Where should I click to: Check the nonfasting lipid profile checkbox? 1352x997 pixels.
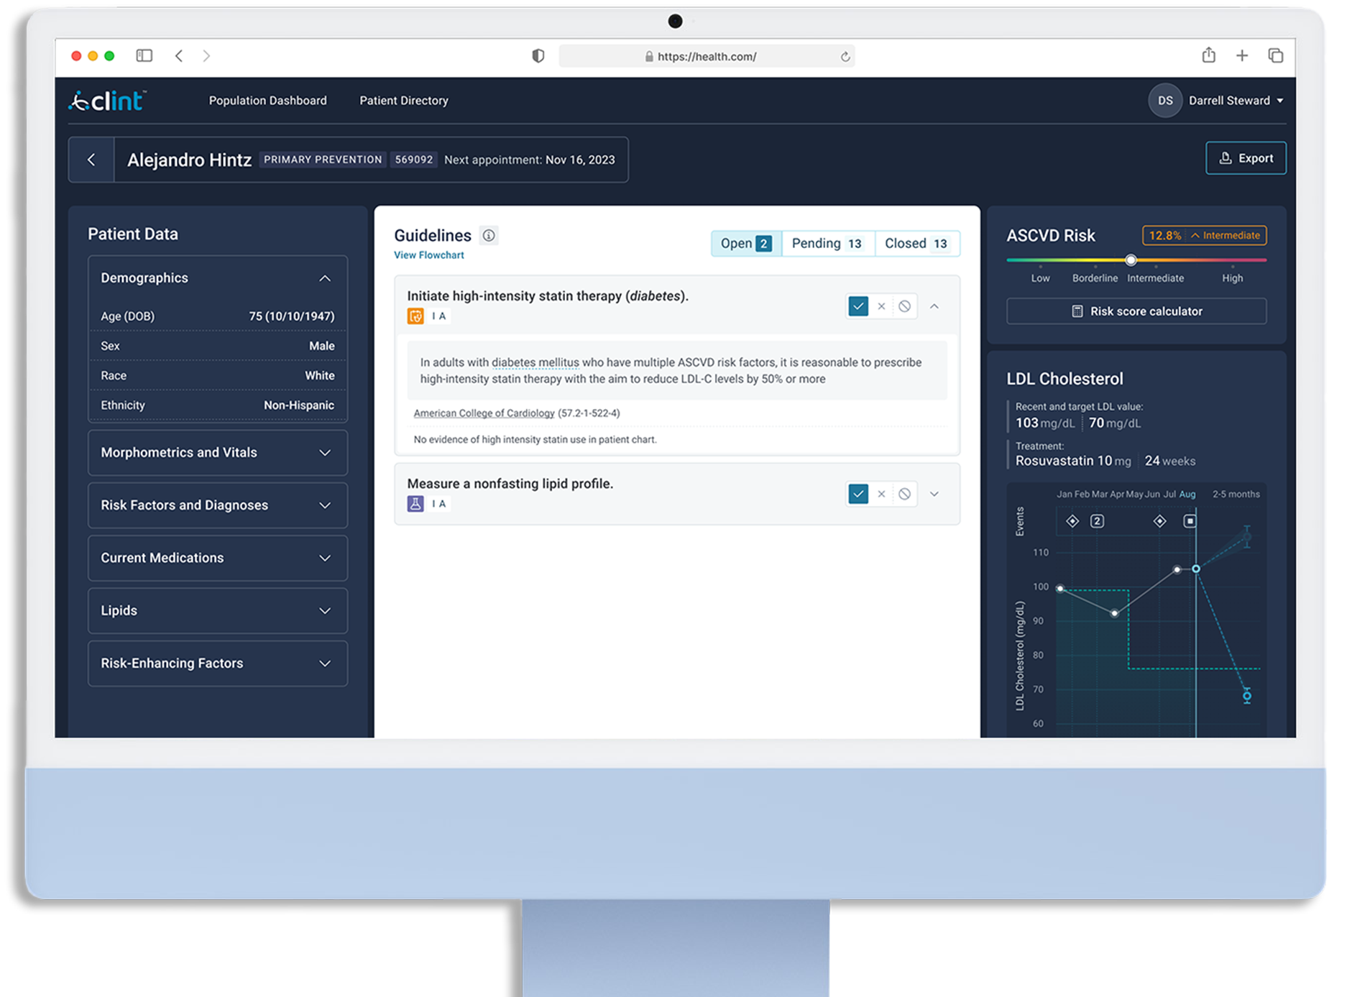coord(858,494)
